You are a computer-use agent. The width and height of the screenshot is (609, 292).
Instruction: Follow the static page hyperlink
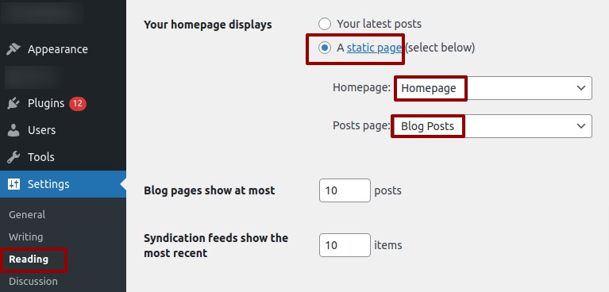pyautogui.click(x=374, y=48)
